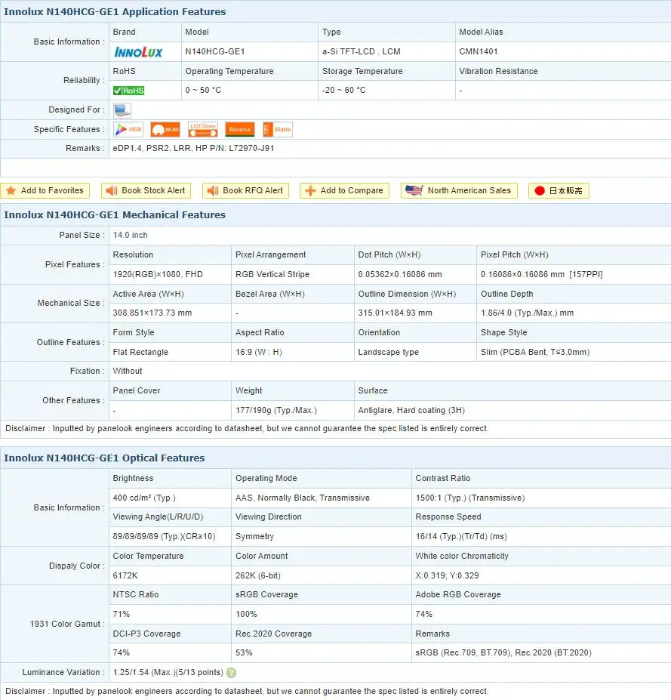Click the Reverse feature icon
This screenshot has width=671, height=700.
point(240,129)
